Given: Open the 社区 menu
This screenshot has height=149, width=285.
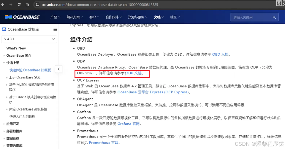Looking at the screenshot, I should [175, 17].
